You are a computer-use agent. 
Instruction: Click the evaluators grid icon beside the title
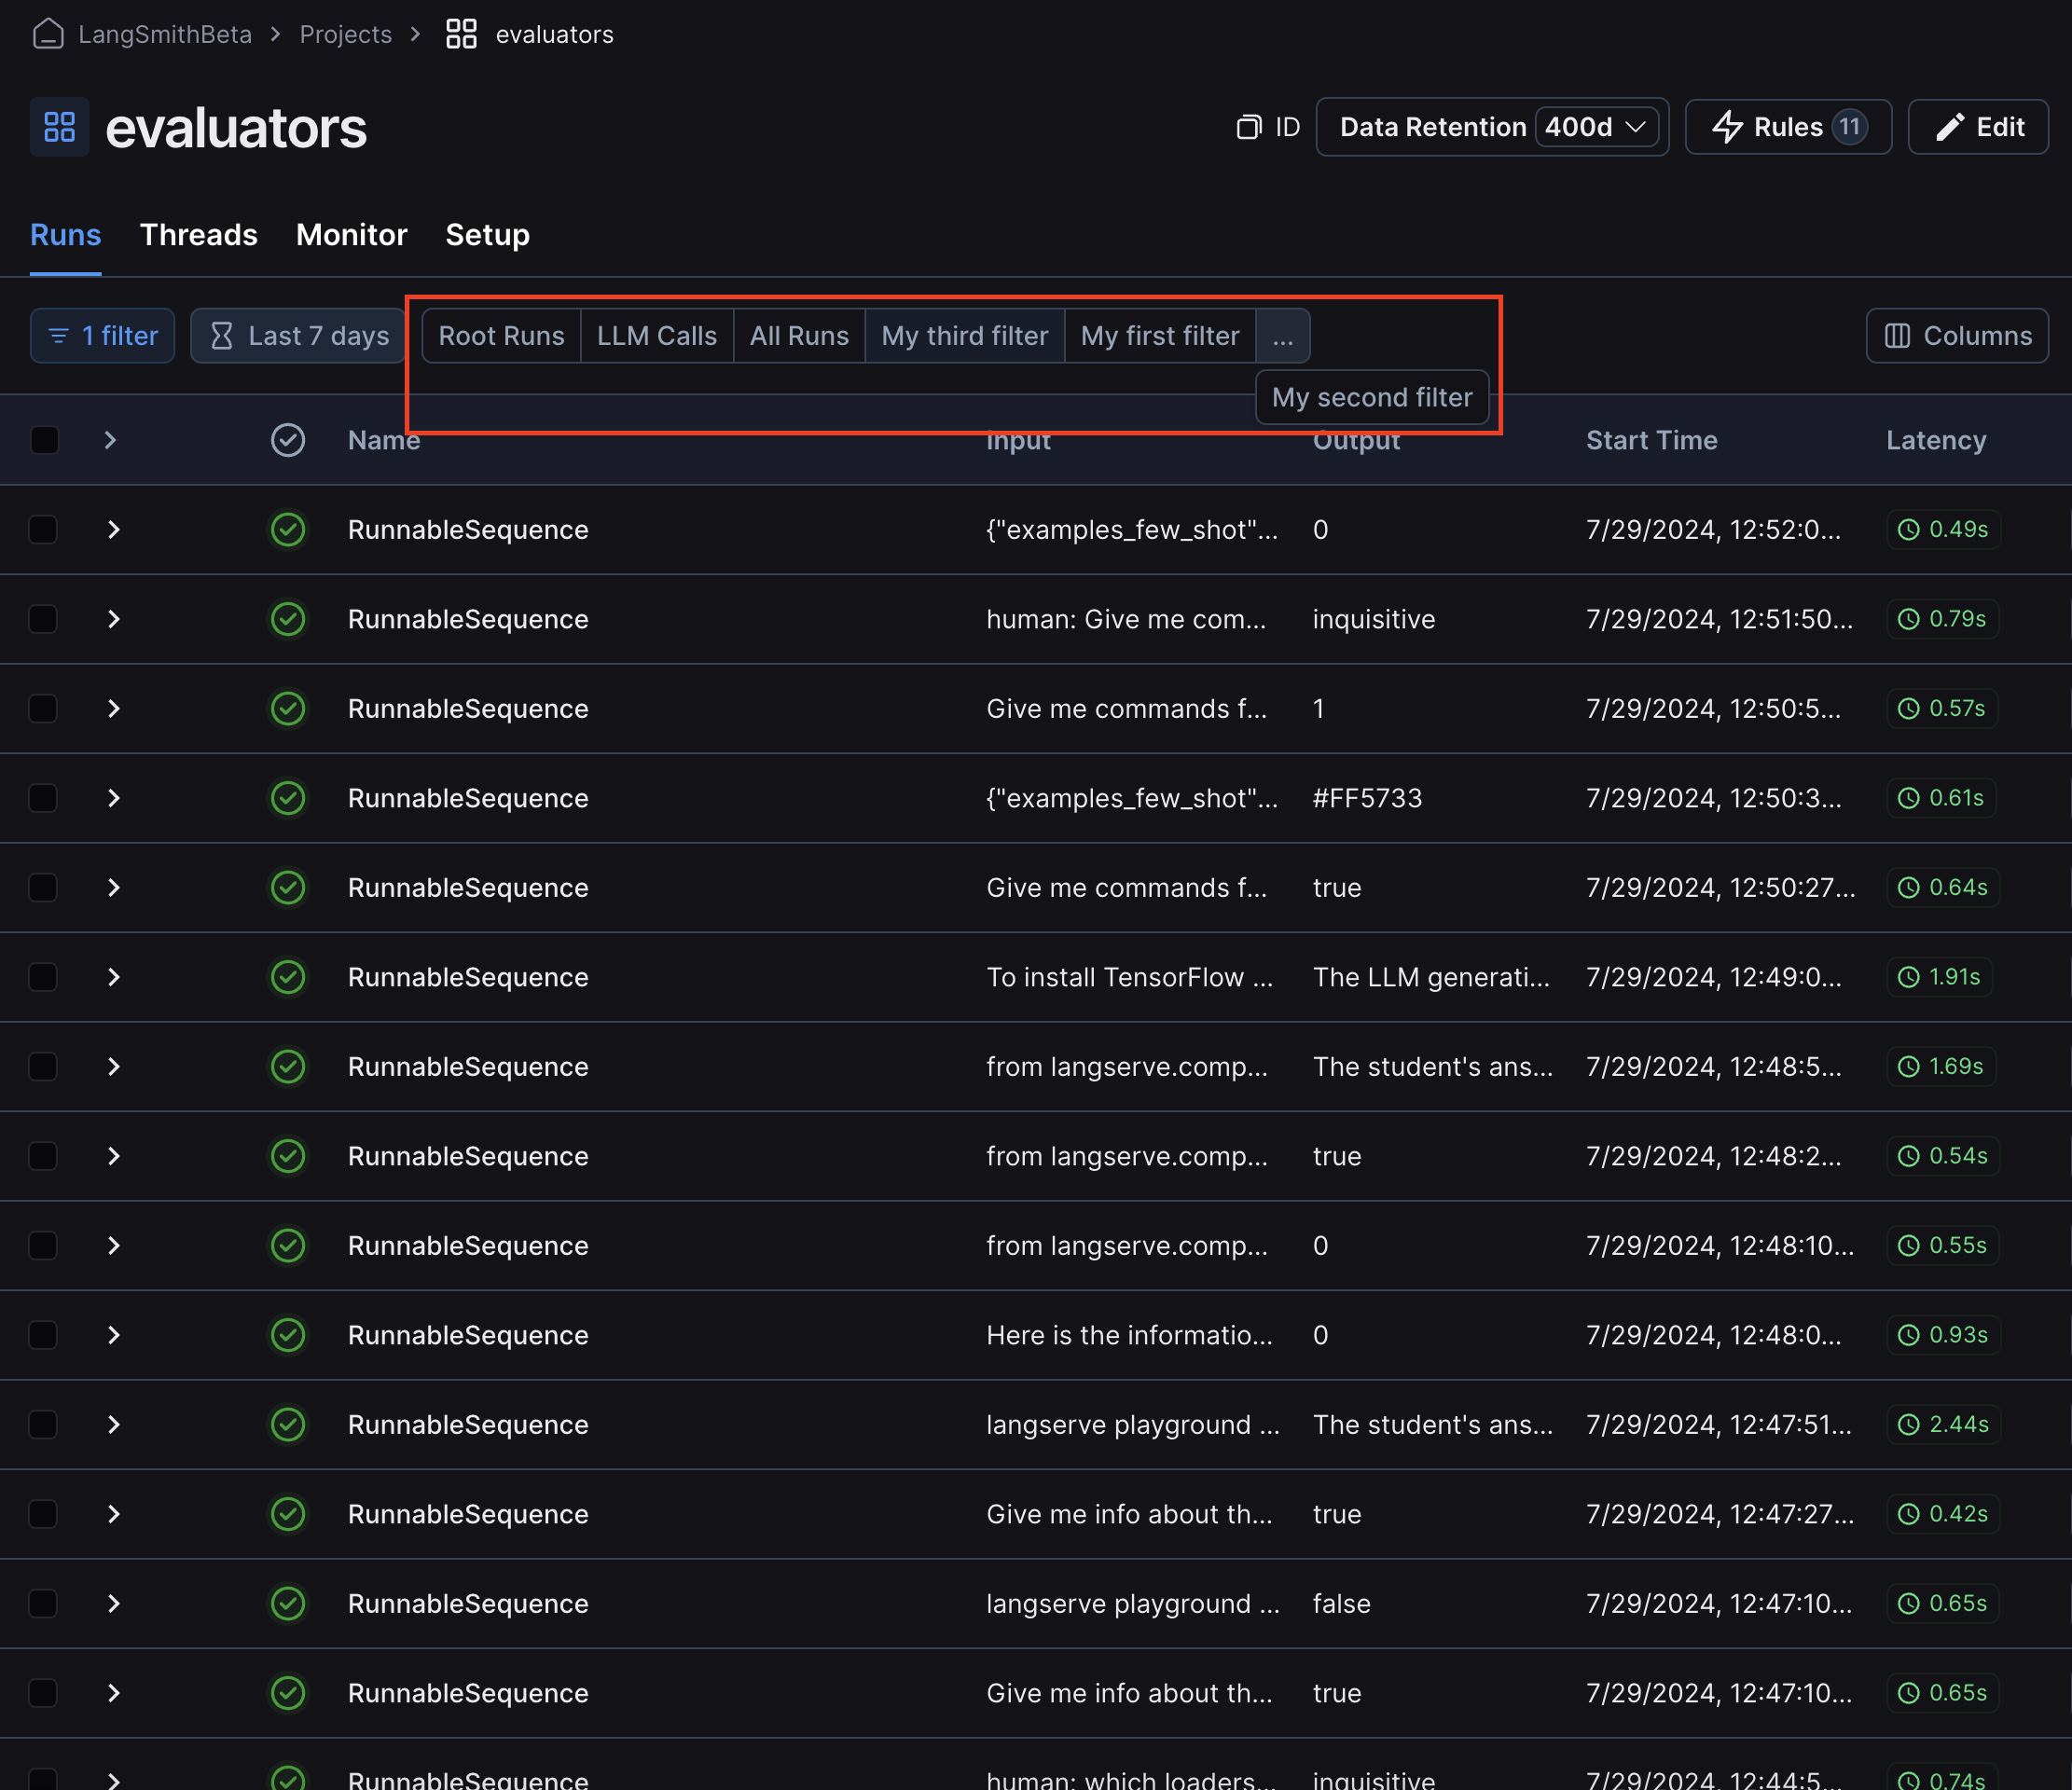click(x=59, y=127)
